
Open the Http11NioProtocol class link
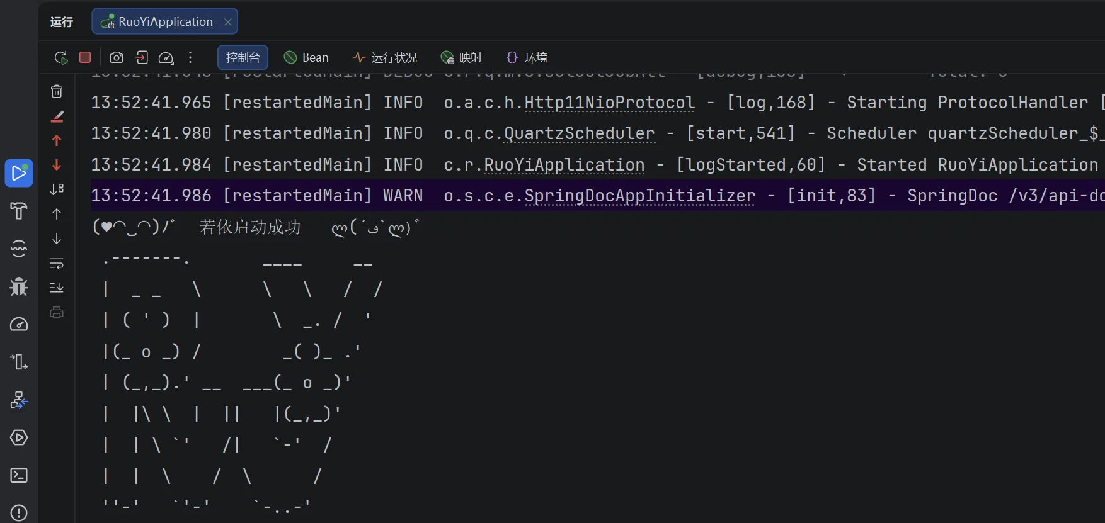(609, 103)
